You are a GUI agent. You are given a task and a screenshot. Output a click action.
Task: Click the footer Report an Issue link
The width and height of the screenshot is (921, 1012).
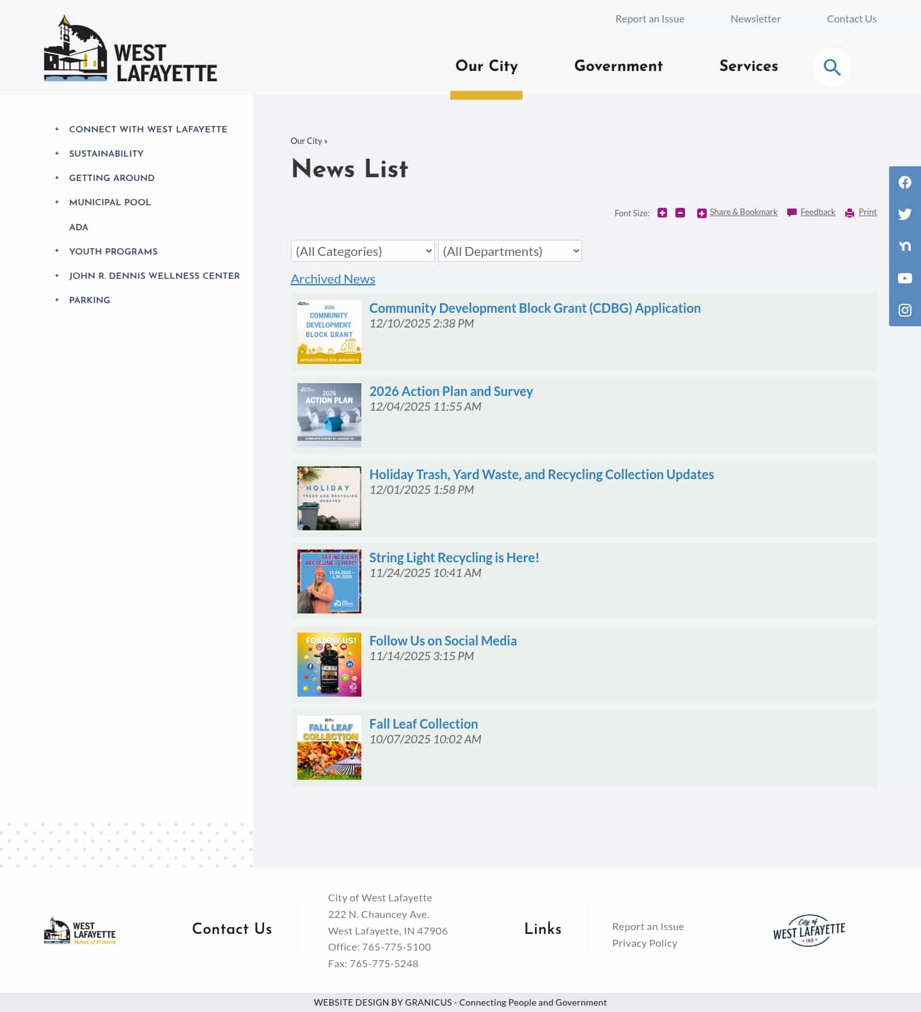(648, 926)
